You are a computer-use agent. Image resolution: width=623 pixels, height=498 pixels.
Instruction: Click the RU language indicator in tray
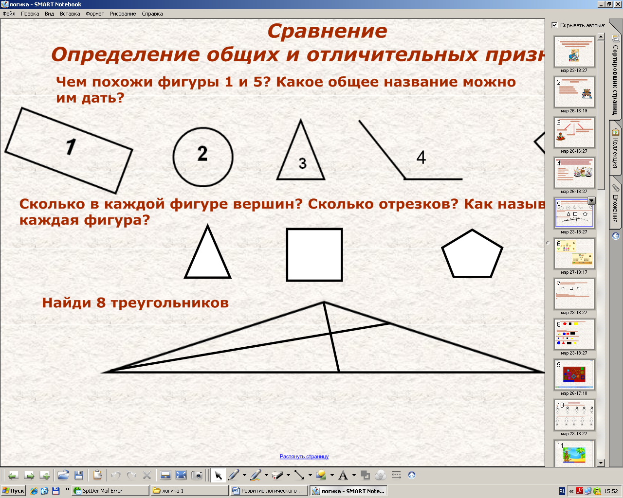click(x=562, y=491)
